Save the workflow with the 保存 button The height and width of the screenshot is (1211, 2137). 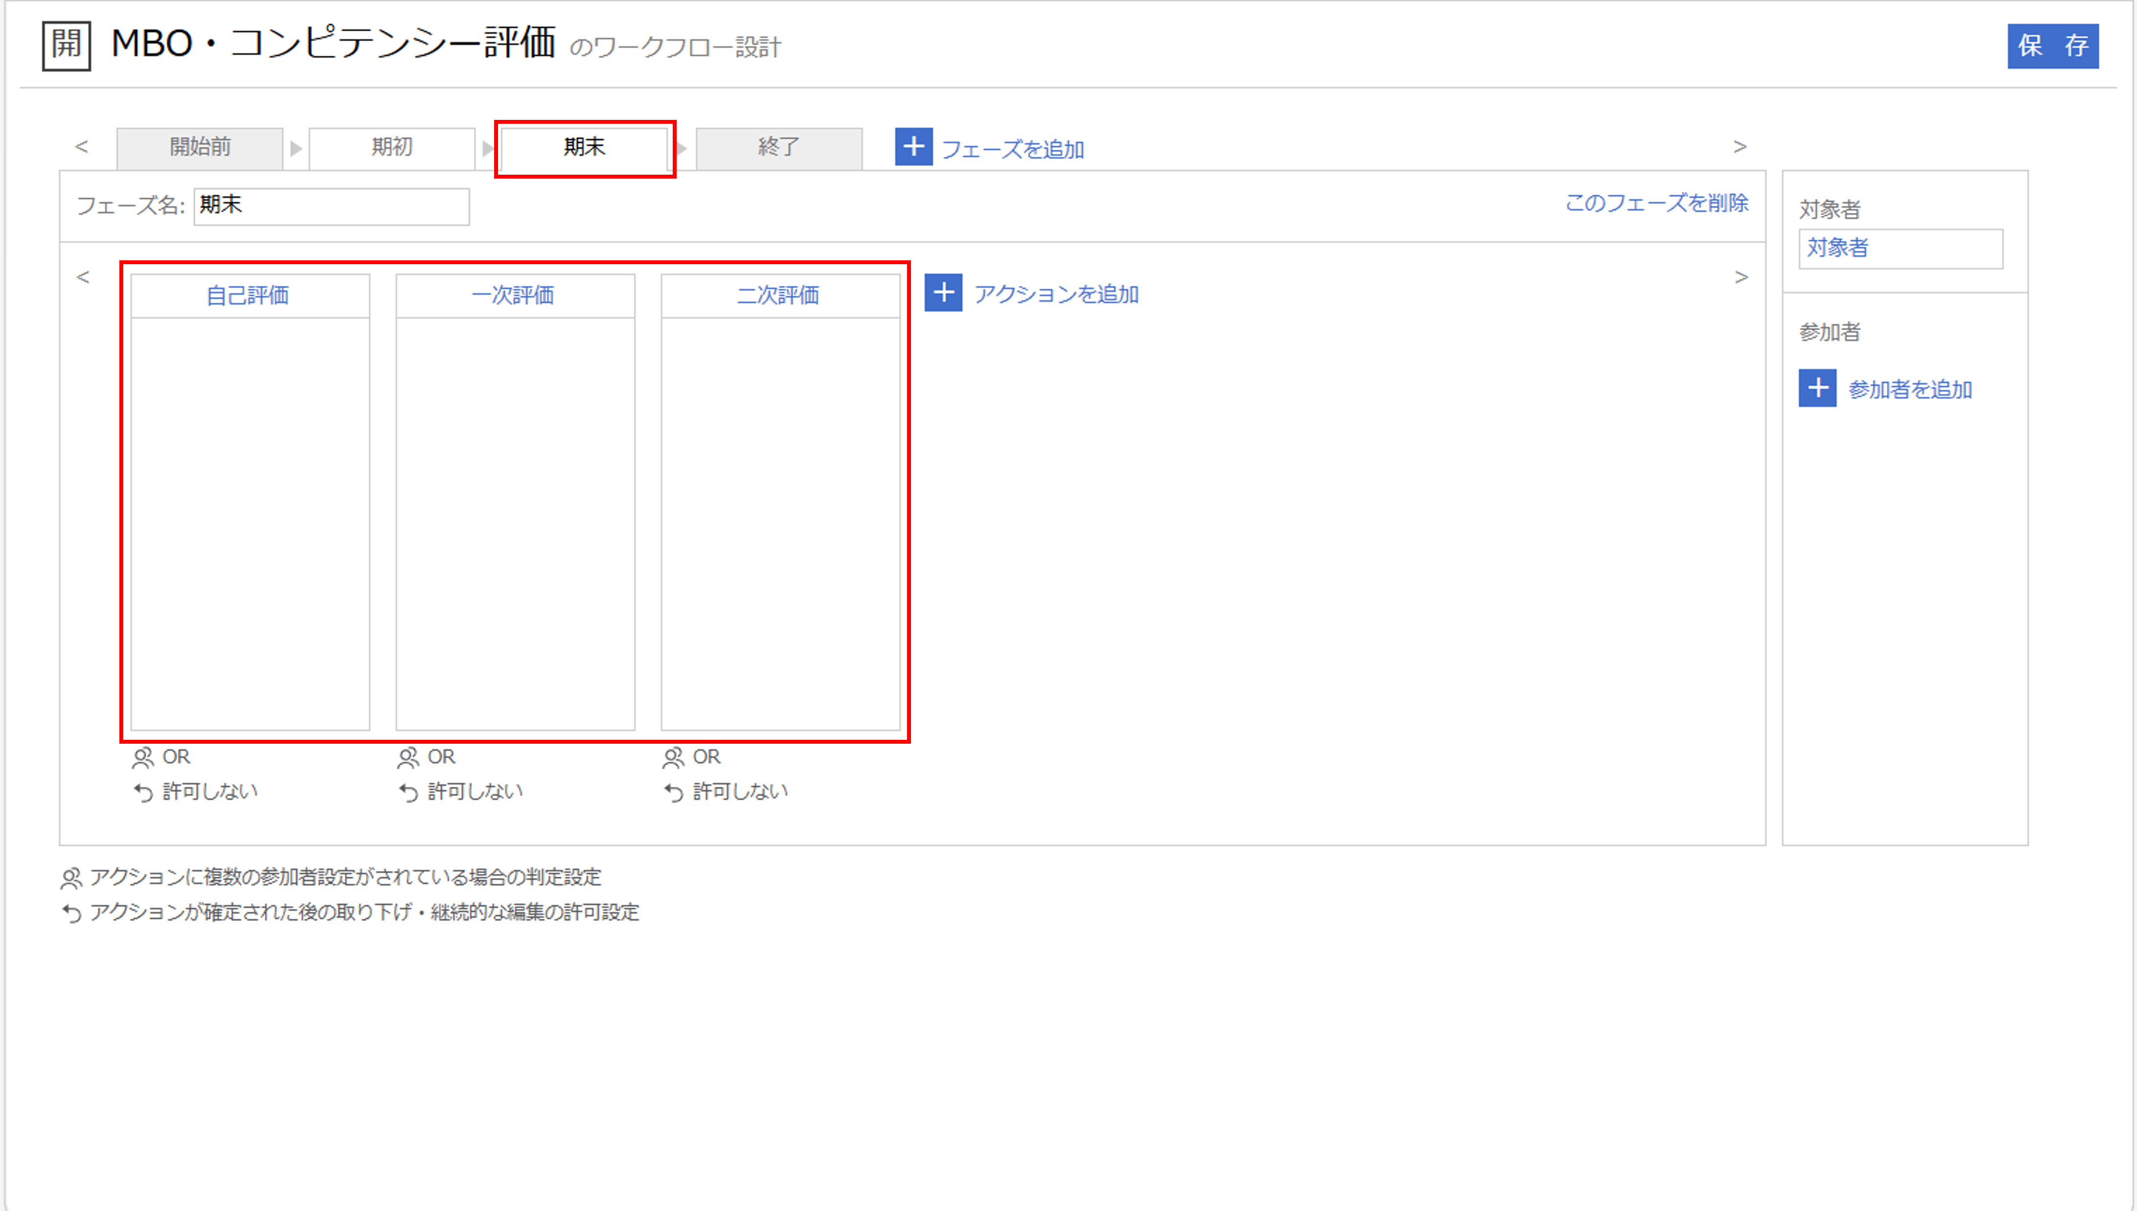pyautogui.click(x=2053, y=46)
